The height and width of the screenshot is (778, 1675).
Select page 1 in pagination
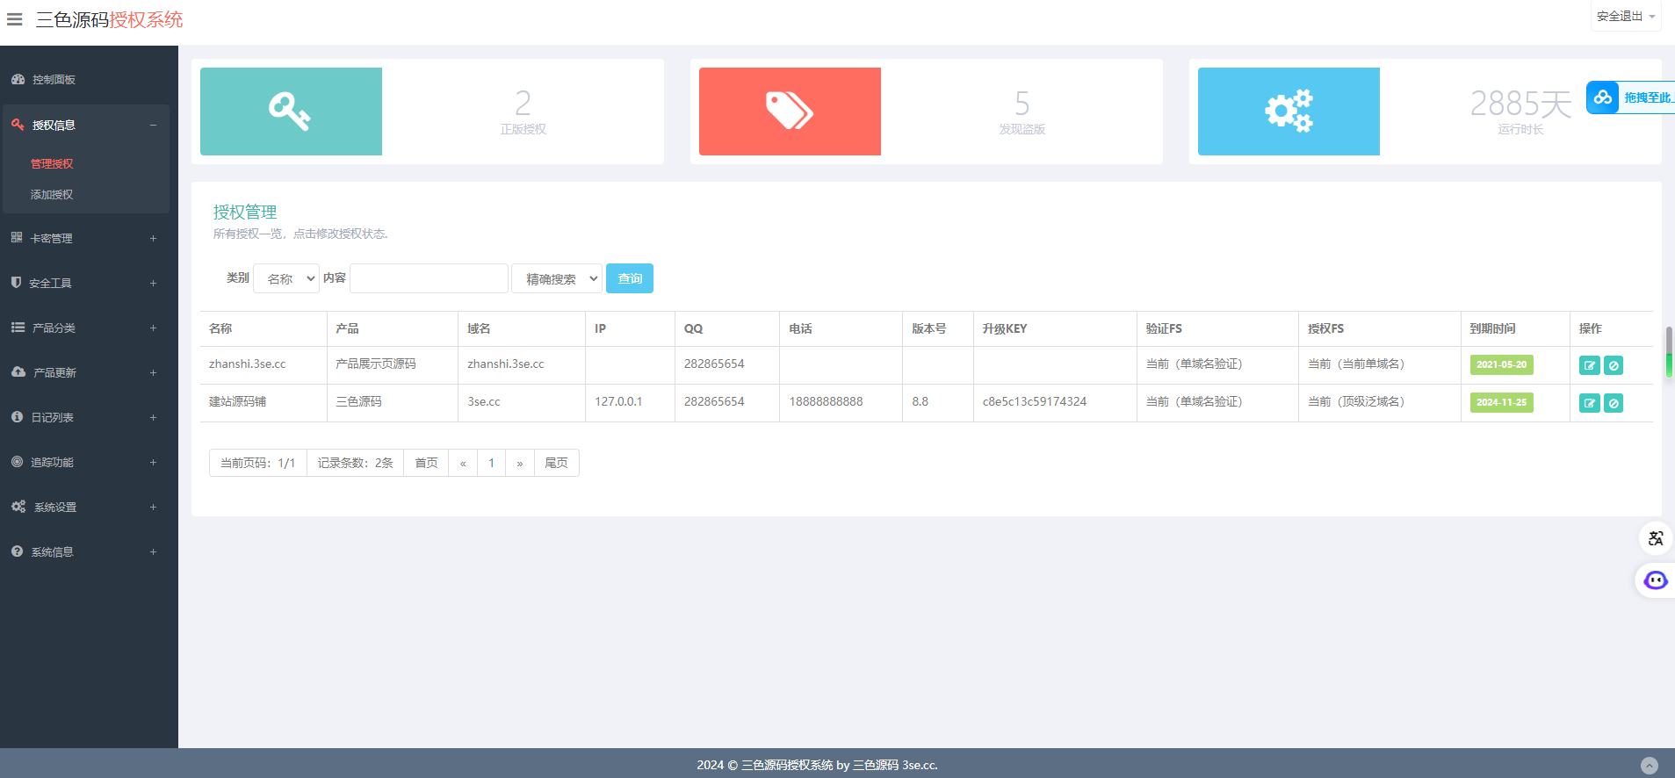[x=492, y=463]
